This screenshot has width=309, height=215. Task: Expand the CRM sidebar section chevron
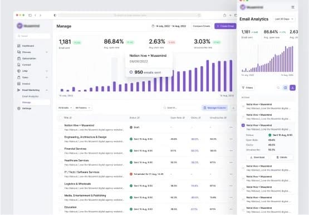(x=47, y=71)
